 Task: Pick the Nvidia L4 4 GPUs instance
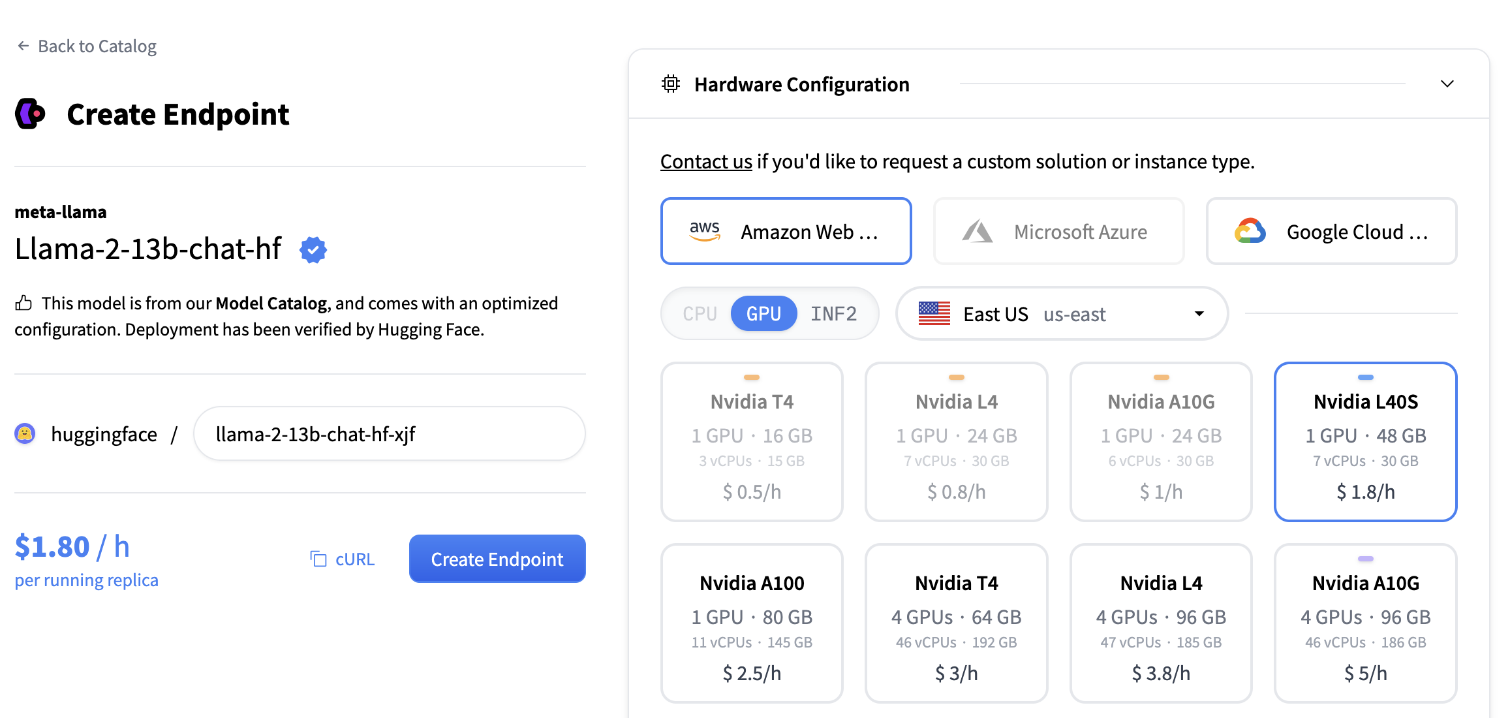[x=1161, y=623]
